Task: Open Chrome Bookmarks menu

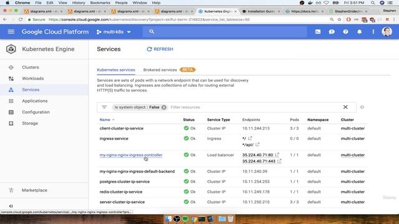Action: click(x=100, y=2)
